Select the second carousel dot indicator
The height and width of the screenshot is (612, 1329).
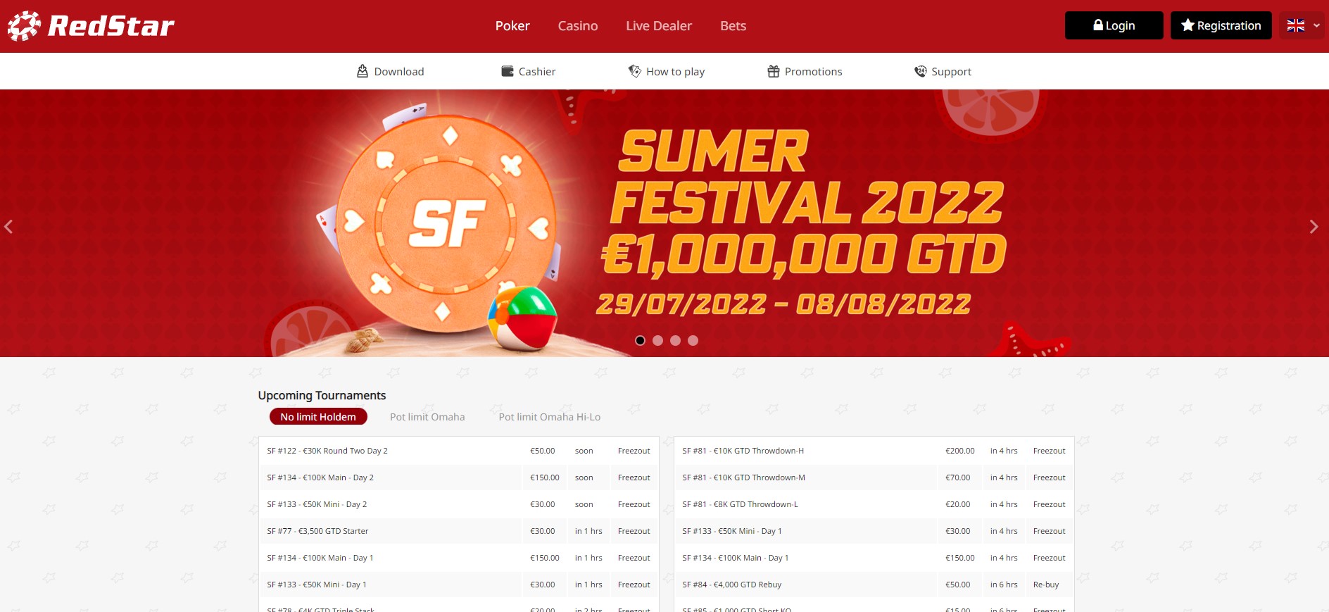click(657, 340)
